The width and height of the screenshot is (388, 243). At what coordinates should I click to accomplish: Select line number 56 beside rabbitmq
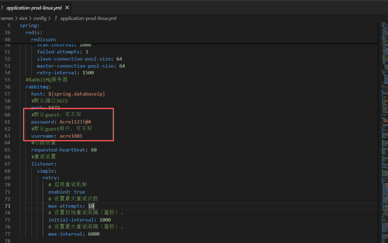pos(7,87)
